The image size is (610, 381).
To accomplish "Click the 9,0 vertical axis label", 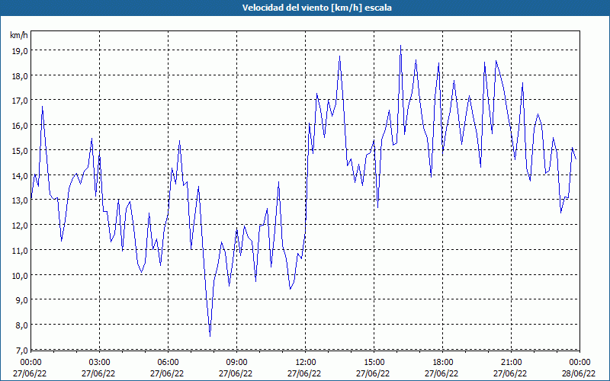I will coord(21,300).
